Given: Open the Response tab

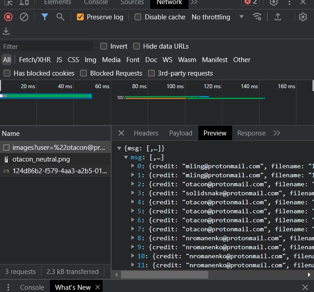Looking at the screenshot, I should 251,133.
